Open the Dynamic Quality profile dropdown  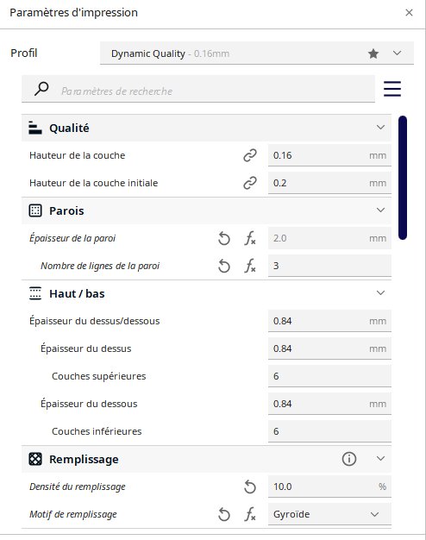[257, 53]
